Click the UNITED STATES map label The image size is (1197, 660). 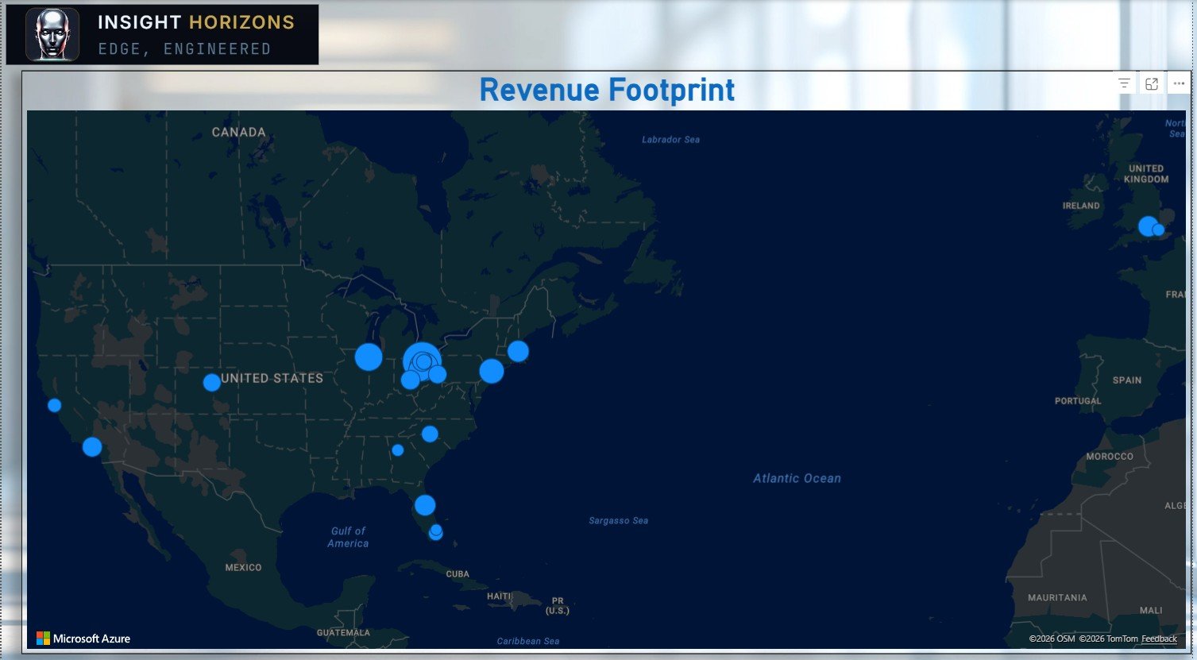[272, 378]
